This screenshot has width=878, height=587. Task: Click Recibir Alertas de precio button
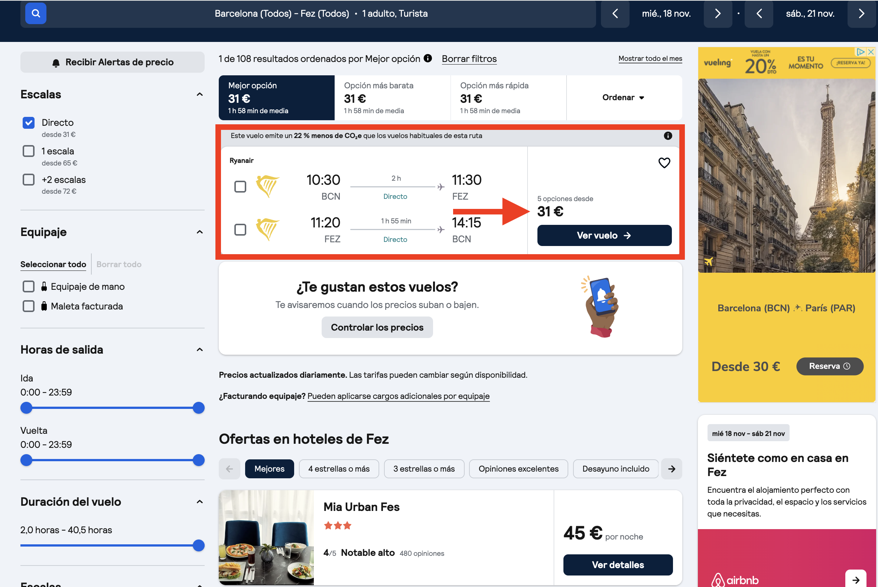click(113, 62)
